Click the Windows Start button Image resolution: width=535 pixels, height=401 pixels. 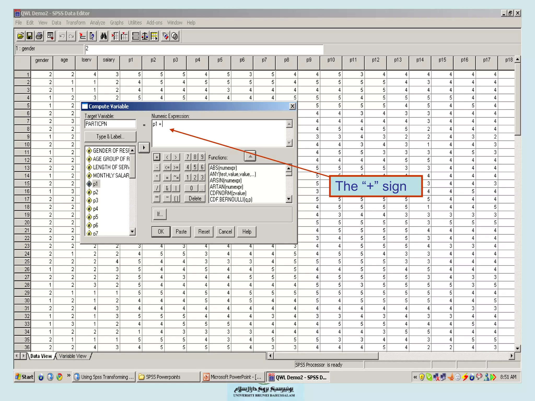coord(24,377)
